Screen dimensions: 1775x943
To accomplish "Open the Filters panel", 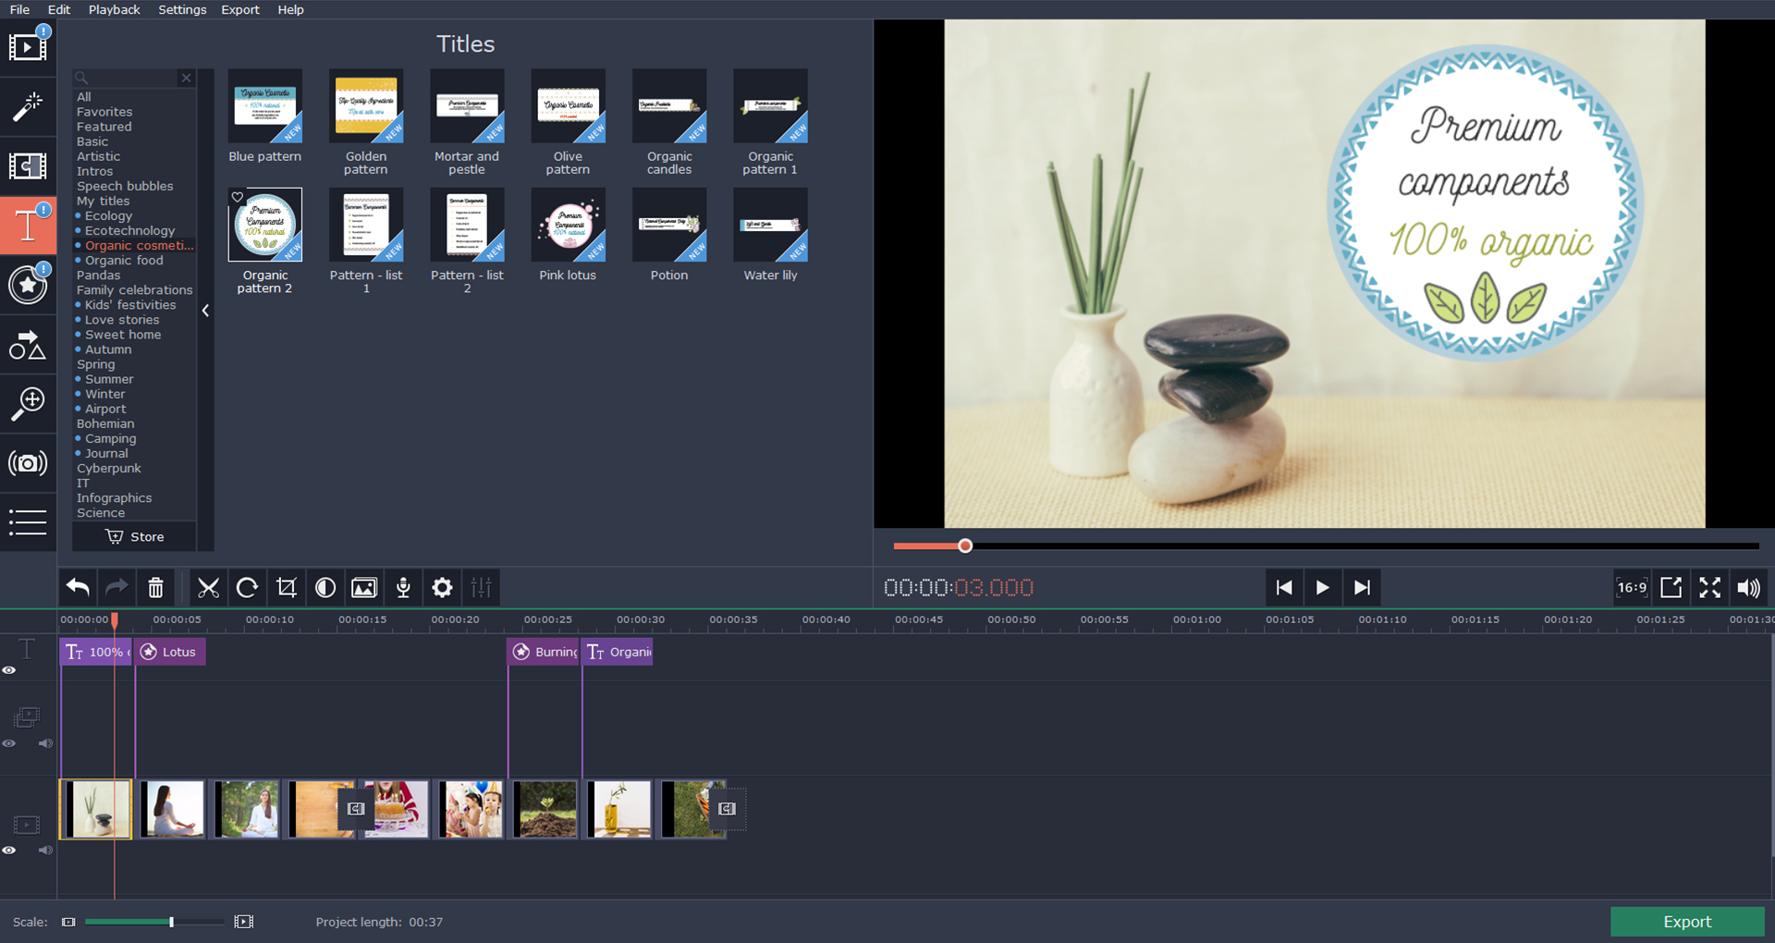I will coord(29,107).
